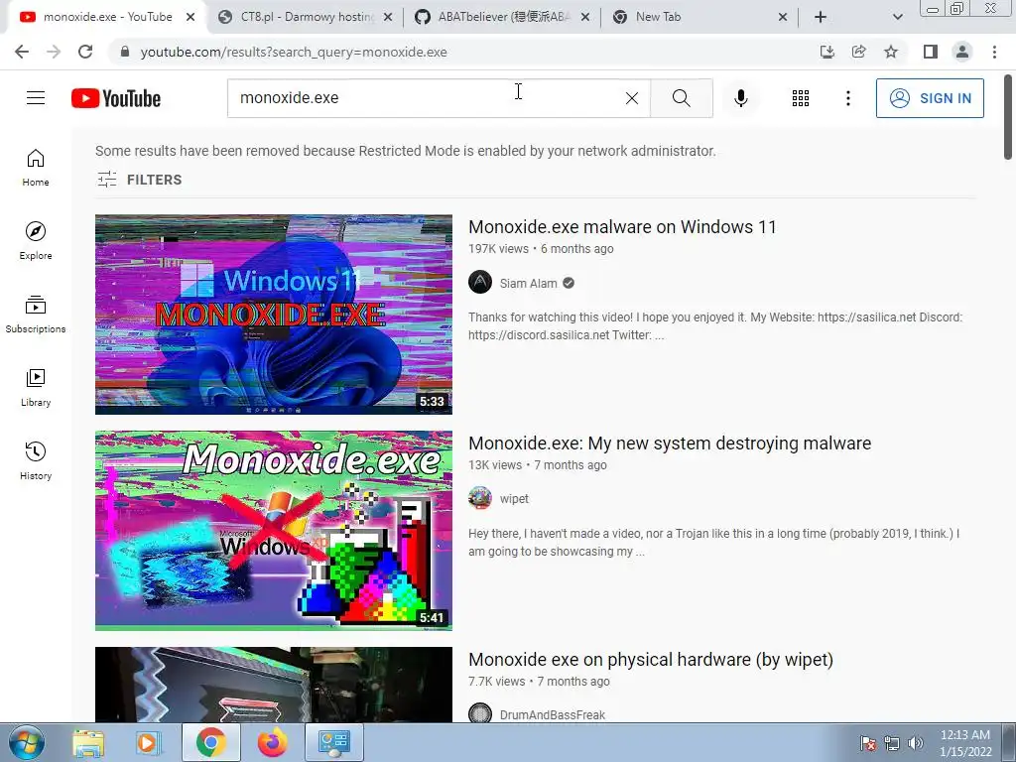Open the YouTube apps grid icon
Image resolution: width=1016 pixels, height=762 pixels.
[x=801, y=98]
